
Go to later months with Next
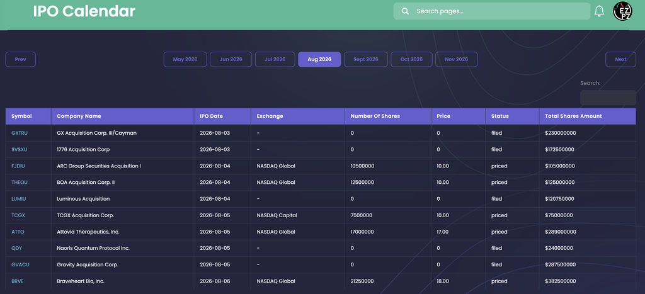click(620, 59)
